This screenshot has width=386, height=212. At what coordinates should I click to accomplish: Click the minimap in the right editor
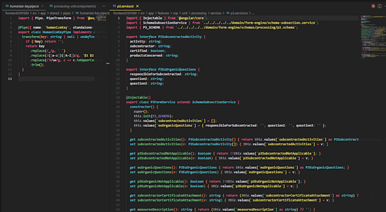pyautogui.click(x=372, y=37)
